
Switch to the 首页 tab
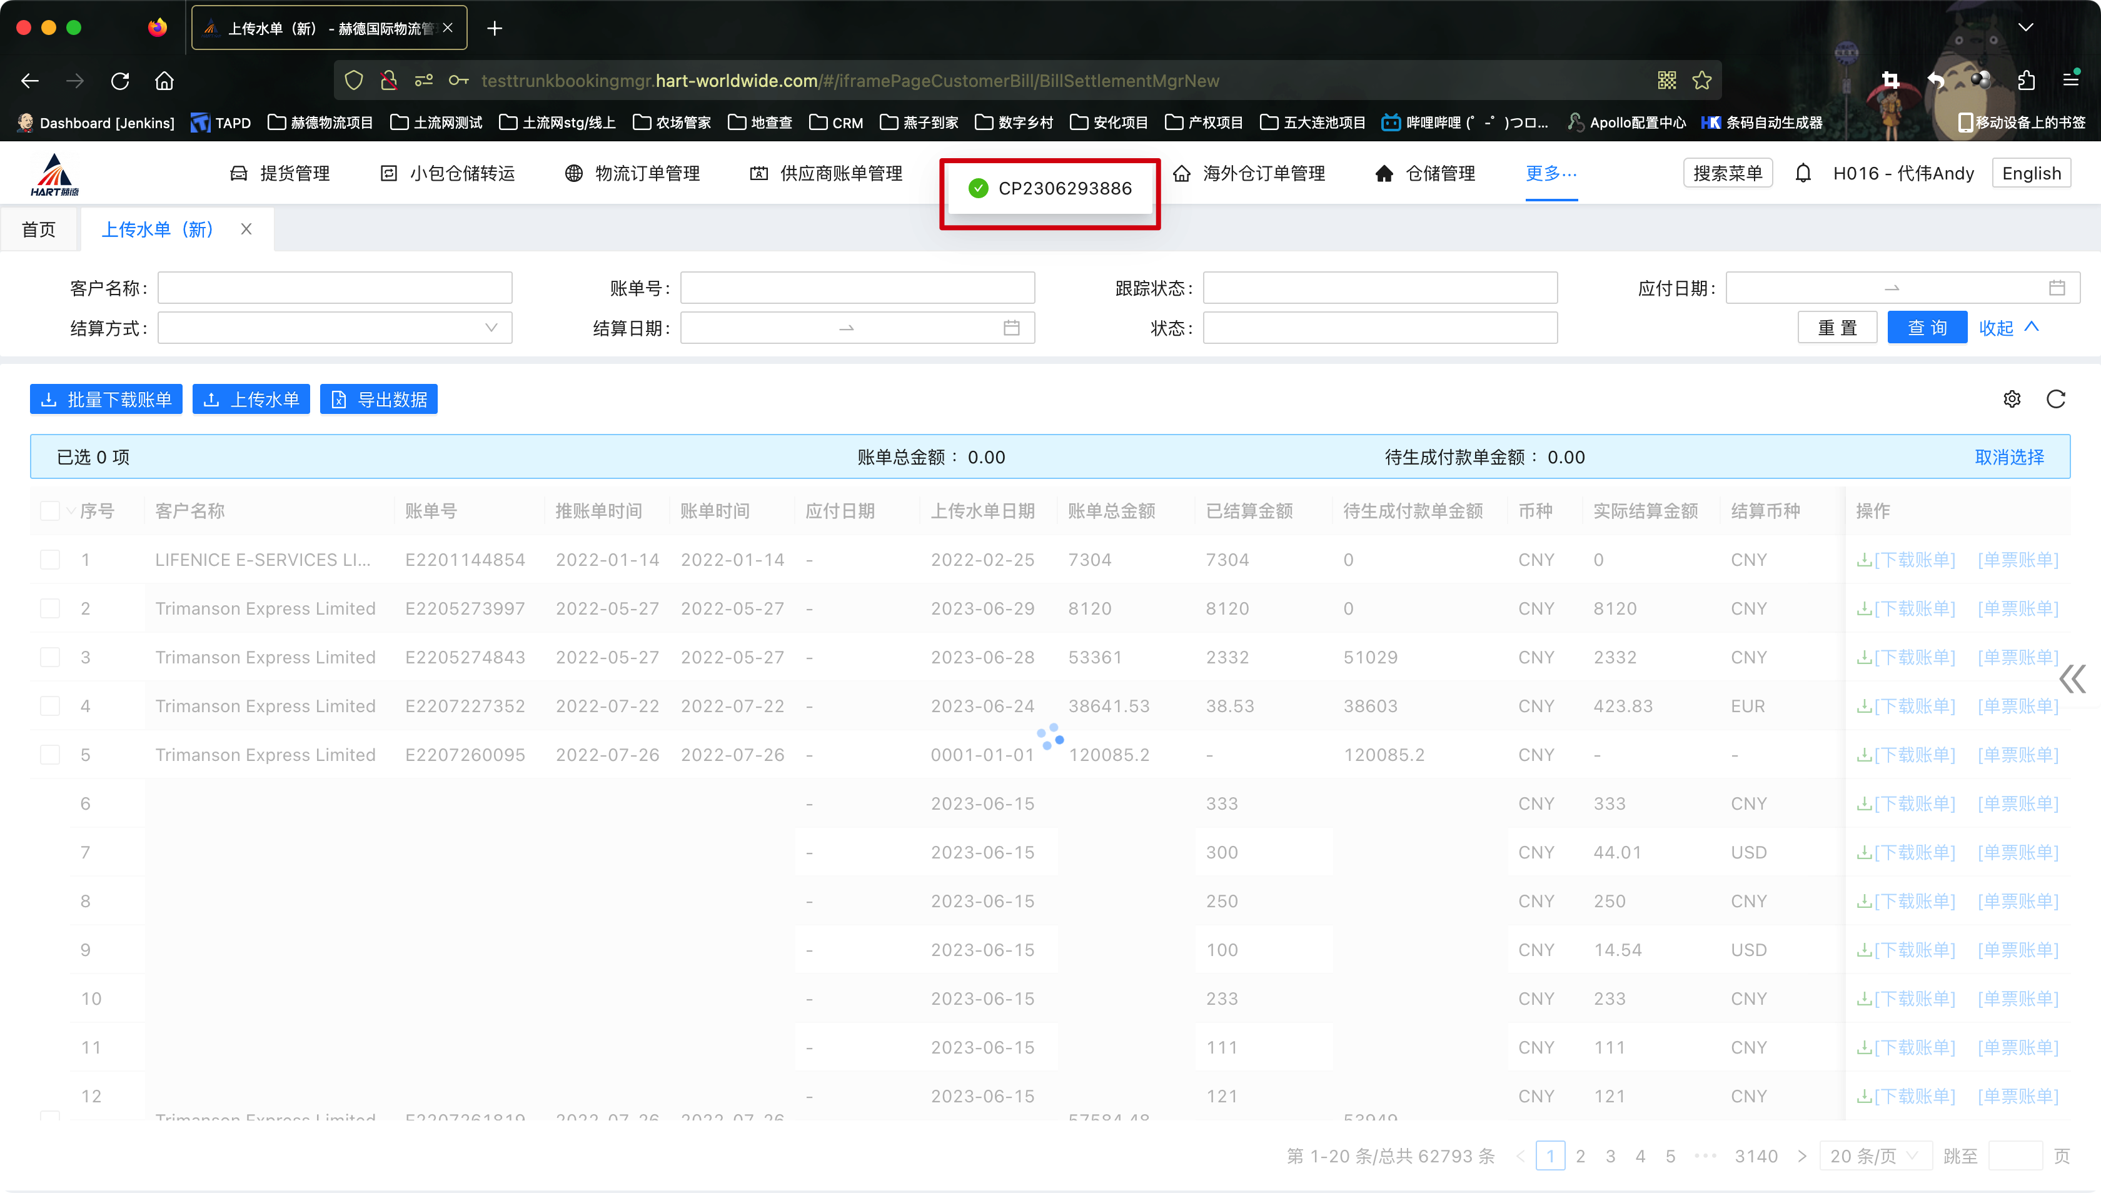click(x=39, y=229)
